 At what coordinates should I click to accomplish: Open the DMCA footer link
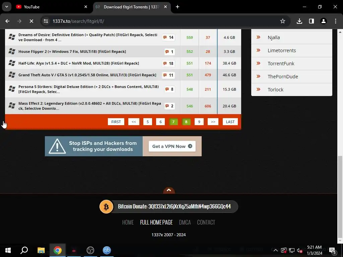pyautogui.click(x=185, y=222)
